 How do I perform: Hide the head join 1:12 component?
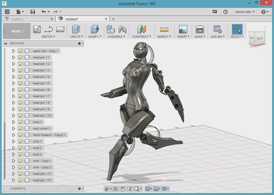click(20, 180)
